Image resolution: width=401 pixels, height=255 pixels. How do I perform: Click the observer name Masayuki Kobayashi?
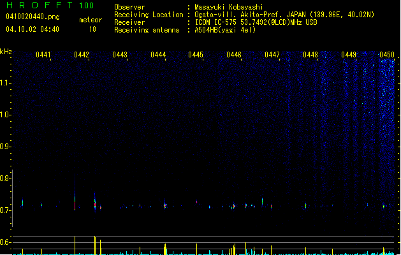pos(229,7)
